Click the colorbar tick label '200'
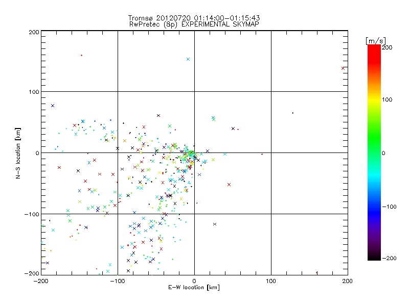409x306 pixels. pos(387,47)
